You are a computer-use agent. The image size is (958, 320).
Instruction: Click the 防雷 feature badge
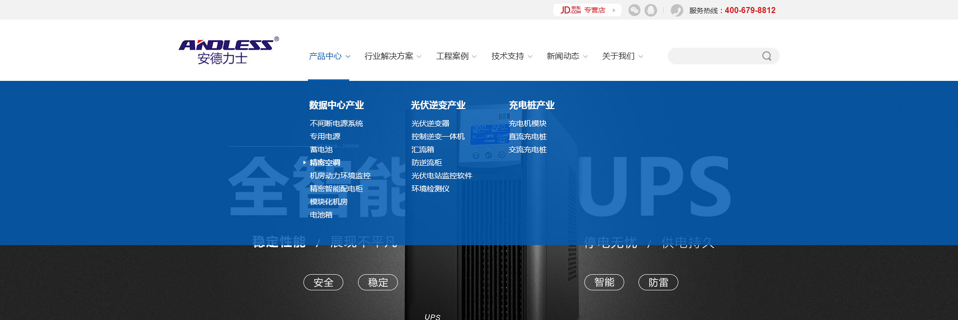tap(659, 282)
